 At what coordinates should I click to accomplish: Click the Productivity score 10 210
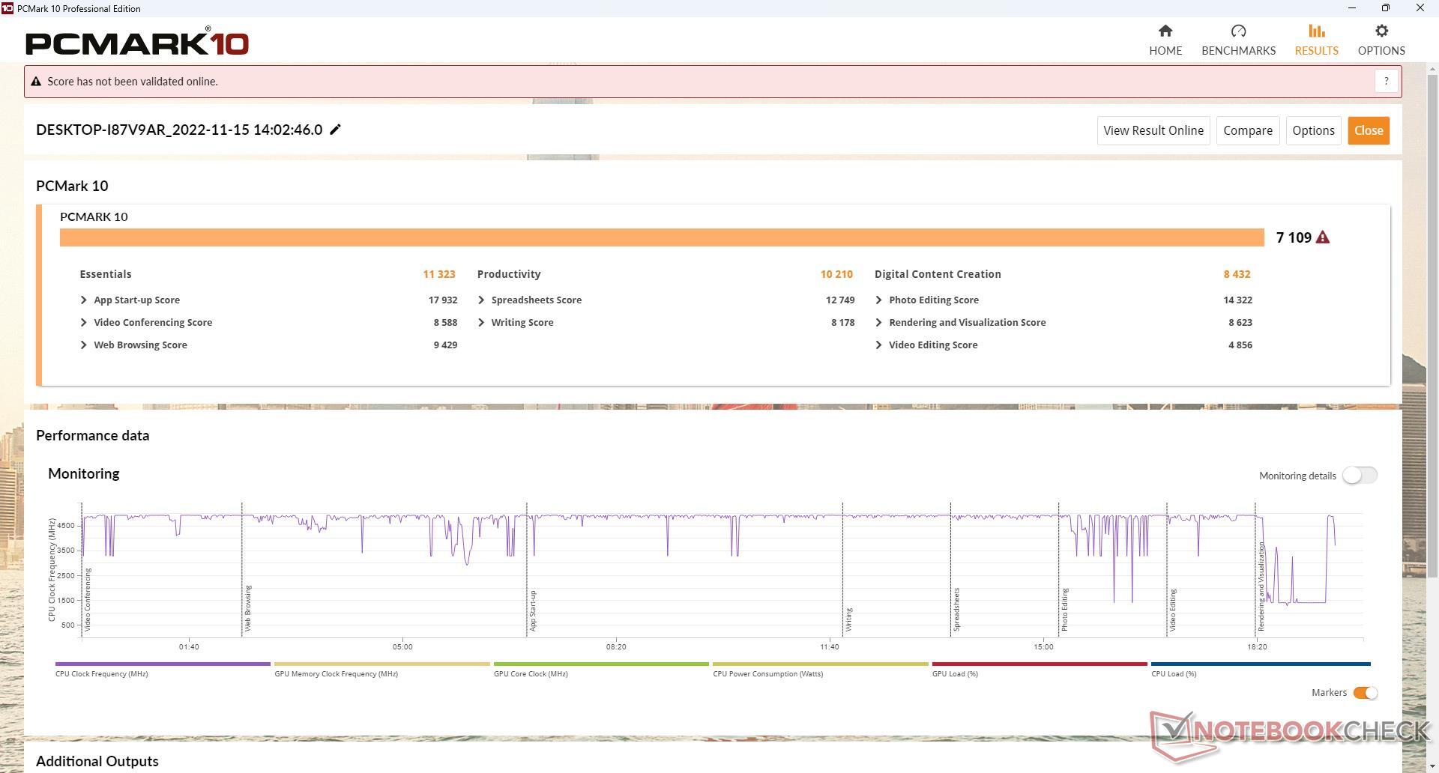click(x=836, y=274)
